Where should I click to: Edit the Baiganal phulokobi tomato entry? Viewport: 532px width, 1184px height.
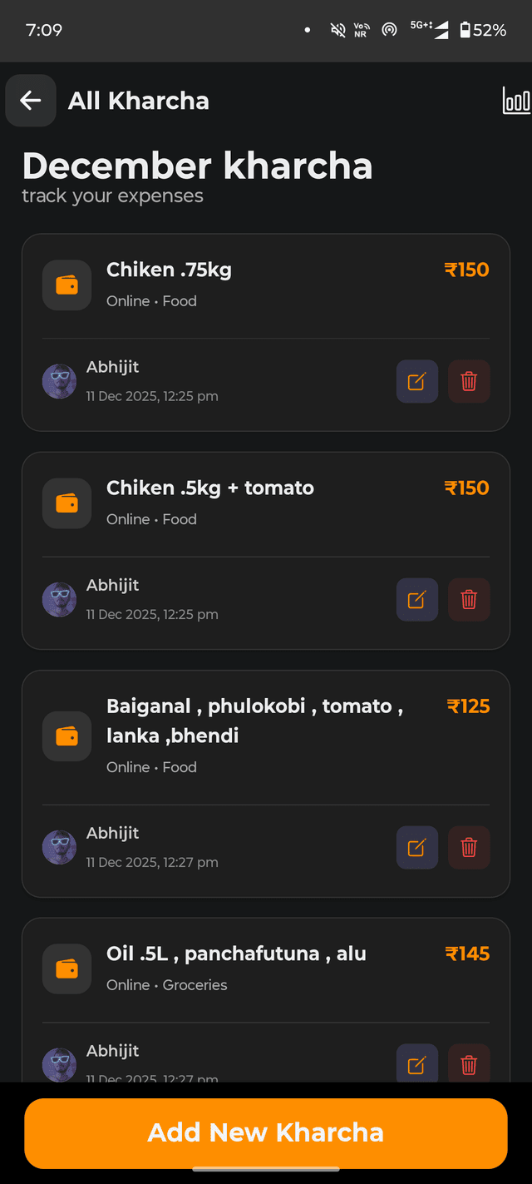pos(416,847)
